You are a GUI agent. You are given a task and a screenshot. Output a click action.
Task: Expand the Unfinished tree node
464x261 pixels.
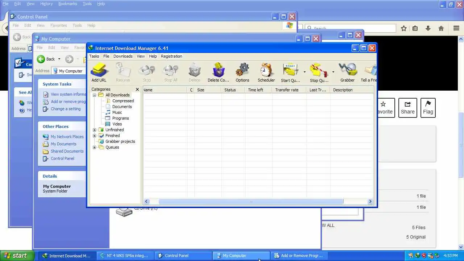pos(95,130)
